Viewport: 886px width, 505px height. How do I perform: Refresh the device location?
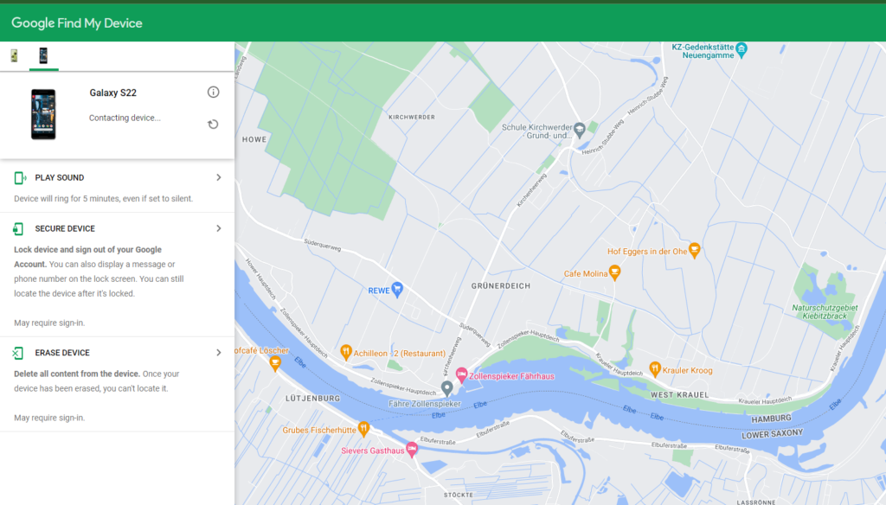pos(213,125)
